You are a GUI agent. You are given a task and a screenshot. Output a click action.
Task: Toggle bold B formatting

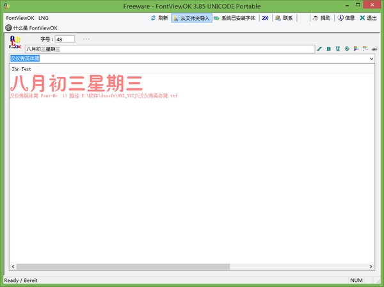[x=329, y=49]
